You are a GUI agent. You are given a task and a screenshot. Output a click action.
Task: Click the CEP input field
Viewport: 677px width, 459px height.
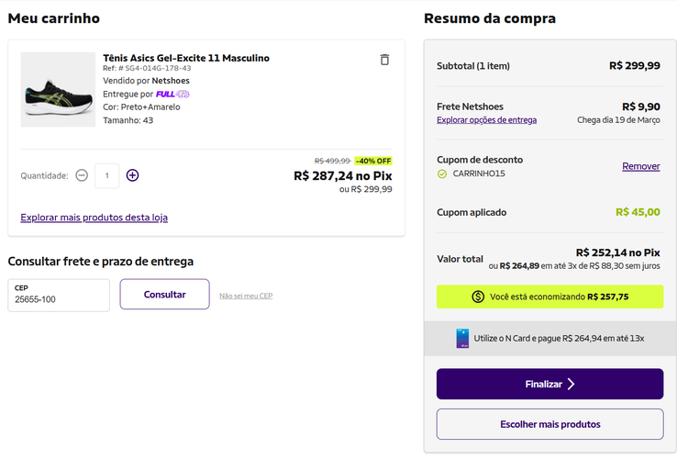(x=59, y=296)
